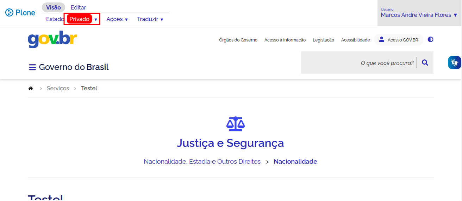Open the Privado state dropdown

point(82,19)
